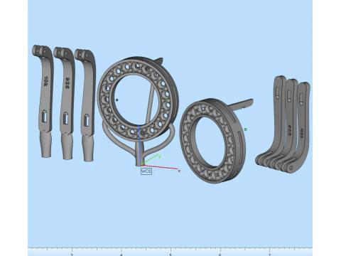Select the rightmost curved arm engraved 10k
The height and width of the screenshot is (256, 341).
[302, 128]
